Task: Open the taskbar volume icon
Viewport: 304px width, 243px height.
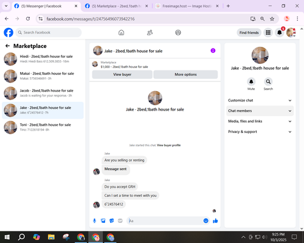Action: point(264,237)
